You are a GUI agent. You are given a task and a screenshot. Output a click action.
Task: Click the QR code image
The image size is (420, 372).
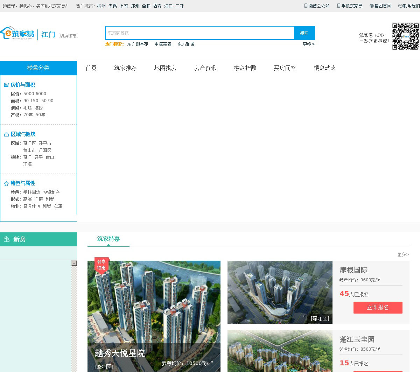pos(405,36)
